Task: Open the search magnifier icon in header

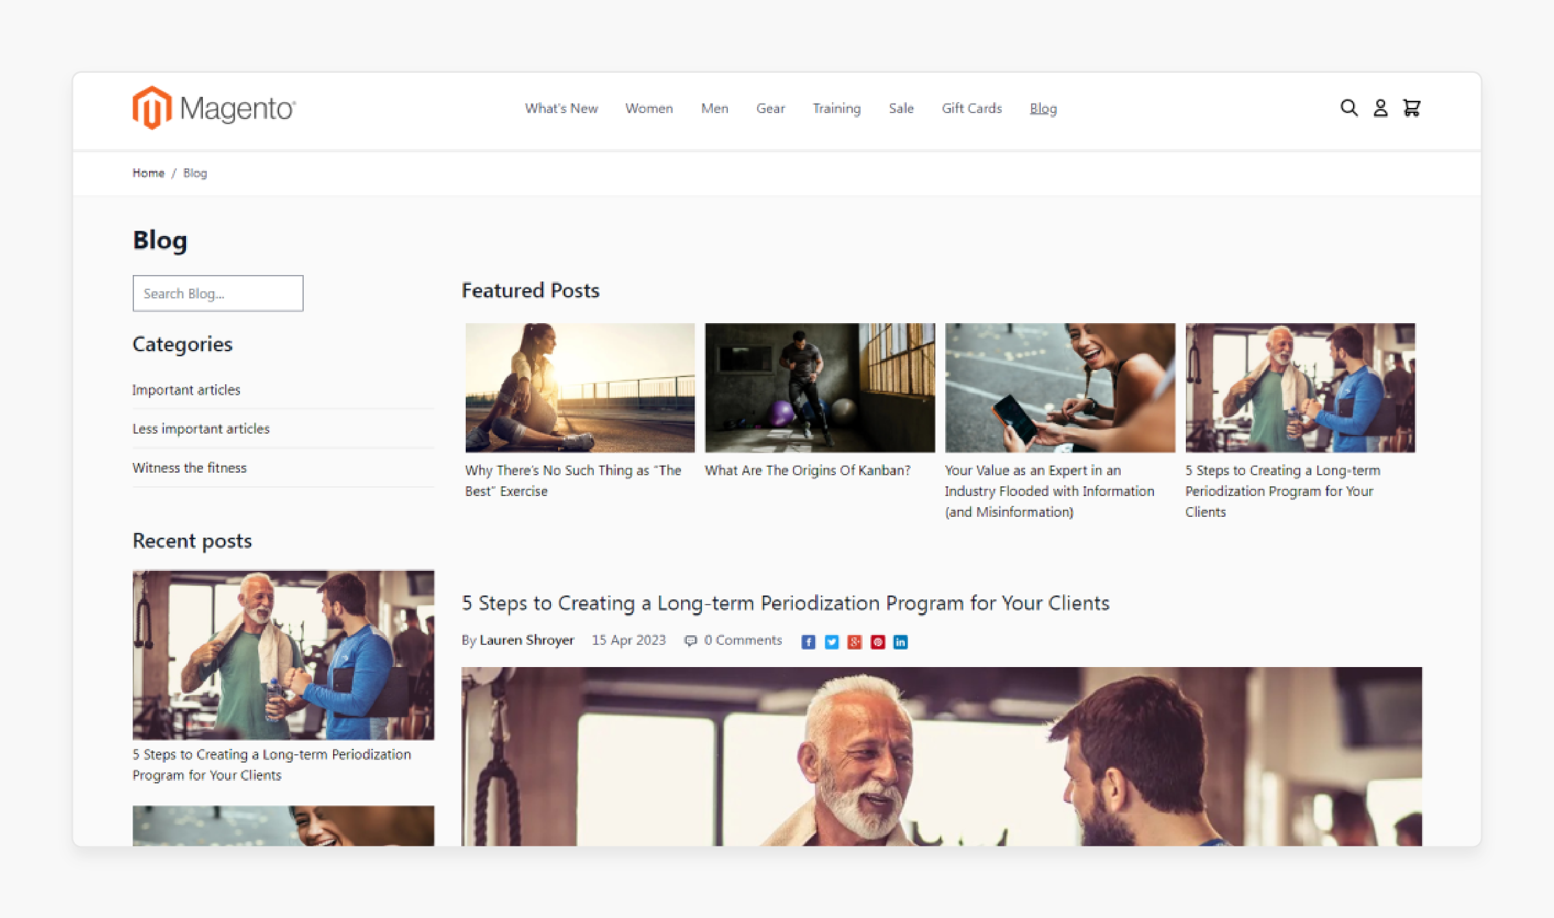Action: [x=1348, y=108]
